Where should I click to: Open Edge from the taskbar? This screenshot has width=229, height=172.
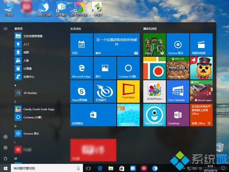(100, 168)
